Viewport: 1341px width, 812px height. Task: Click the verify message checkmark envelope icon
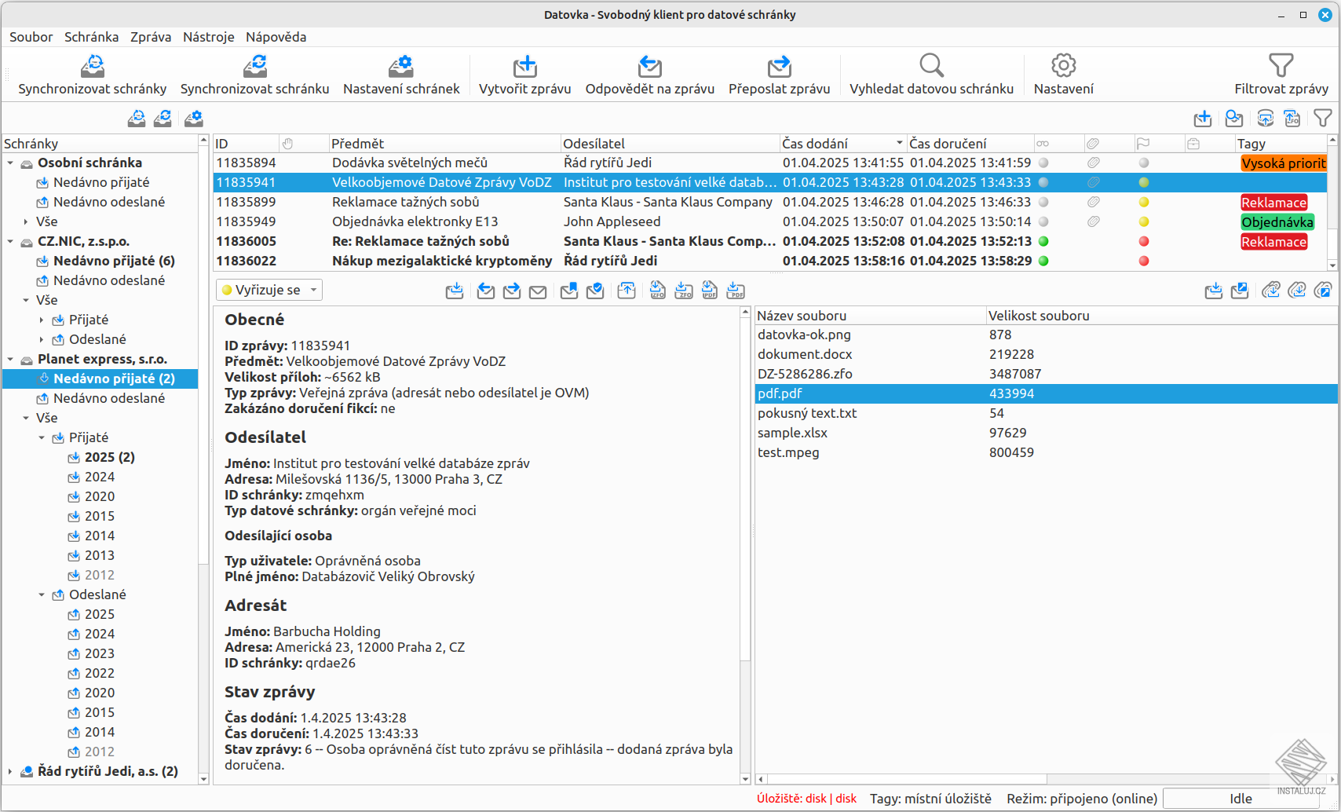(x=595, y=291)
